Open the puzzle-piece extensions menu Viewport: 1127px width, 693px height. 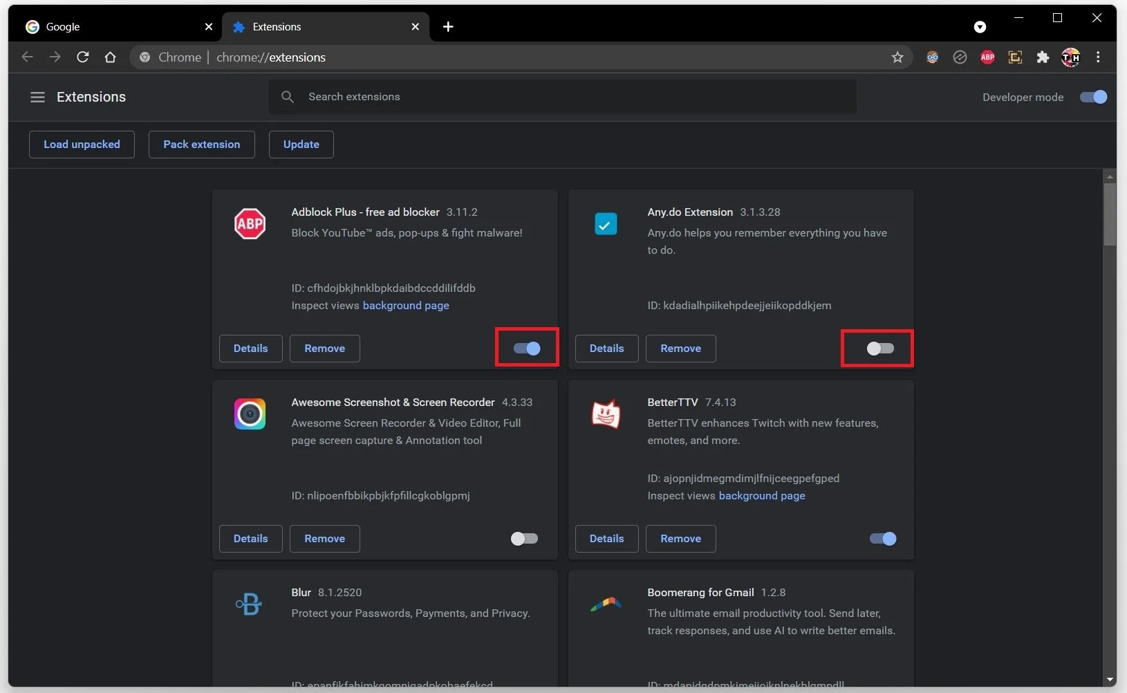[x=1043, y=57]
